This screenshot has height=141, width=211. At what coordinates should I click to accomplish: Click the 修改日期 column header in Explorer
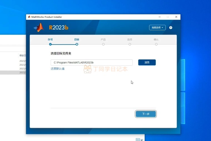point(23,56)
